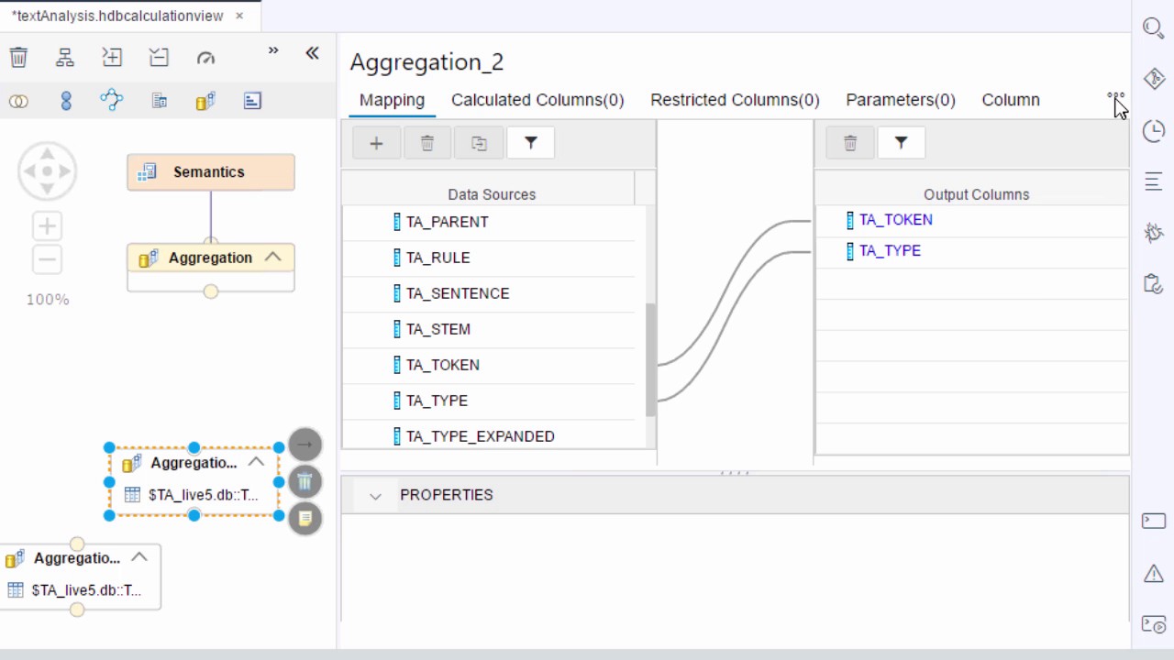
Task: Select TA_PARENT in Data Sources
Action: coord(488,222)
